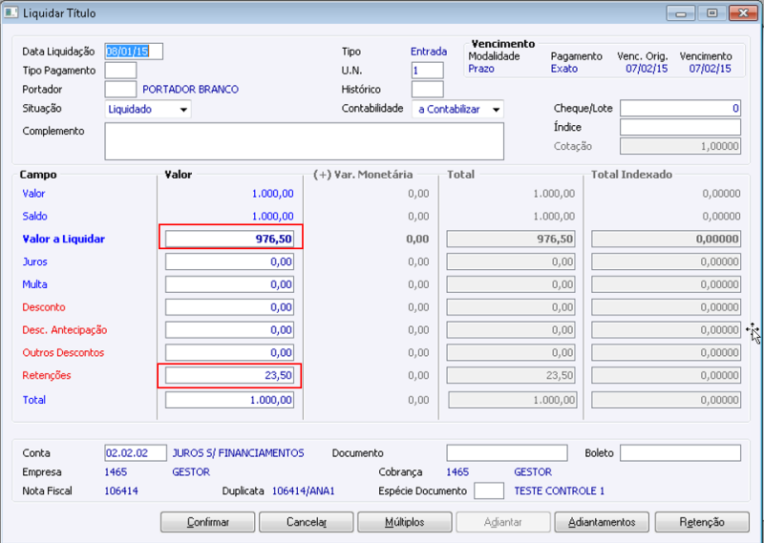Screen dimensions: 764x543
Task: Click the Cheque/Lote input field
Action: tap(680, 109)
